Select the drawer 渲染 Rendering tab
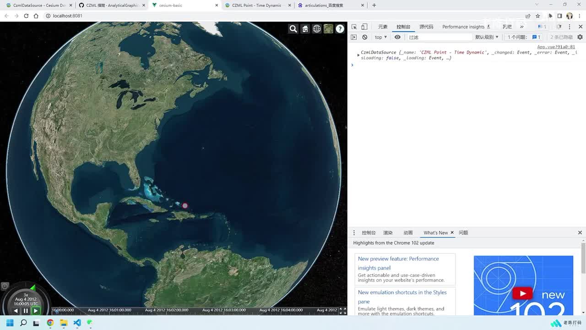Viewport: 586px width, 330px height. pyautogui.click(x=388, y=233)
